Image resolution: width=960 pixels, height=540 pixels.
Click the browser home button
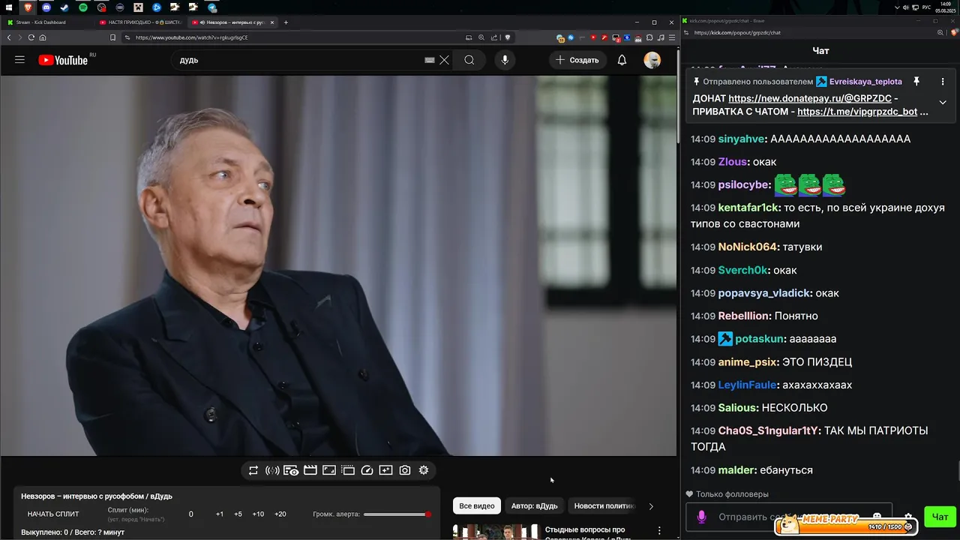[x=43, y=37]
